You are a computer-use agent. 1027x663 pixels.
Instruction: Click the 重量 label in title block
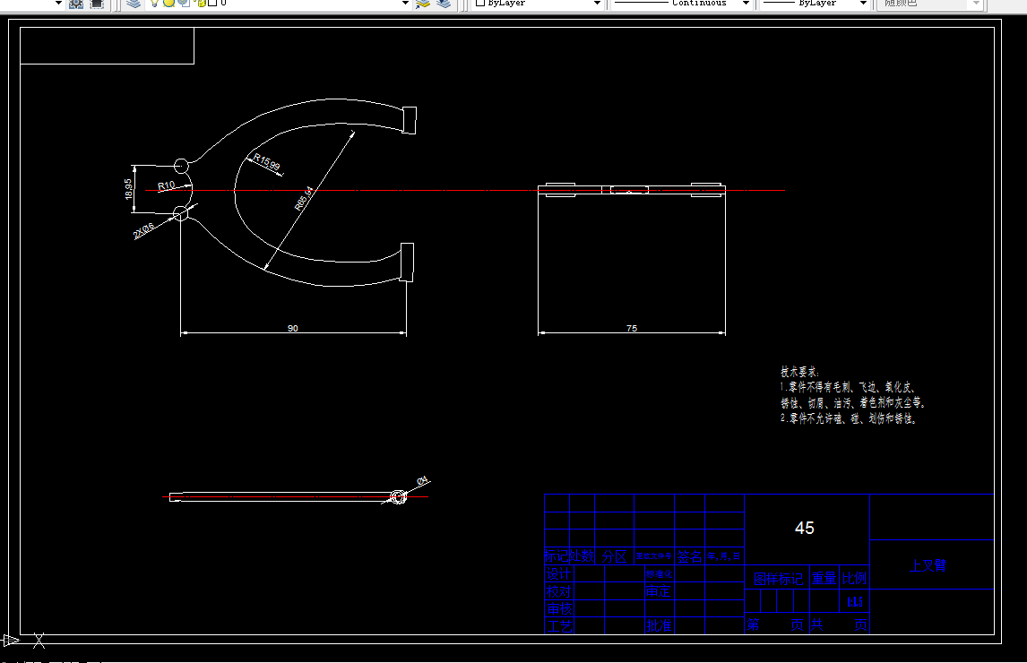point(824,579)
